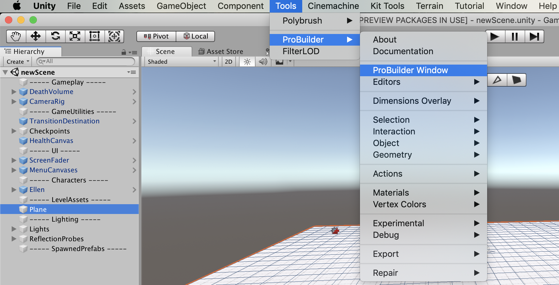Expand the CameraRig object in Hierarchy
Viewport: 559px width, 285px height.
(14, 102)
